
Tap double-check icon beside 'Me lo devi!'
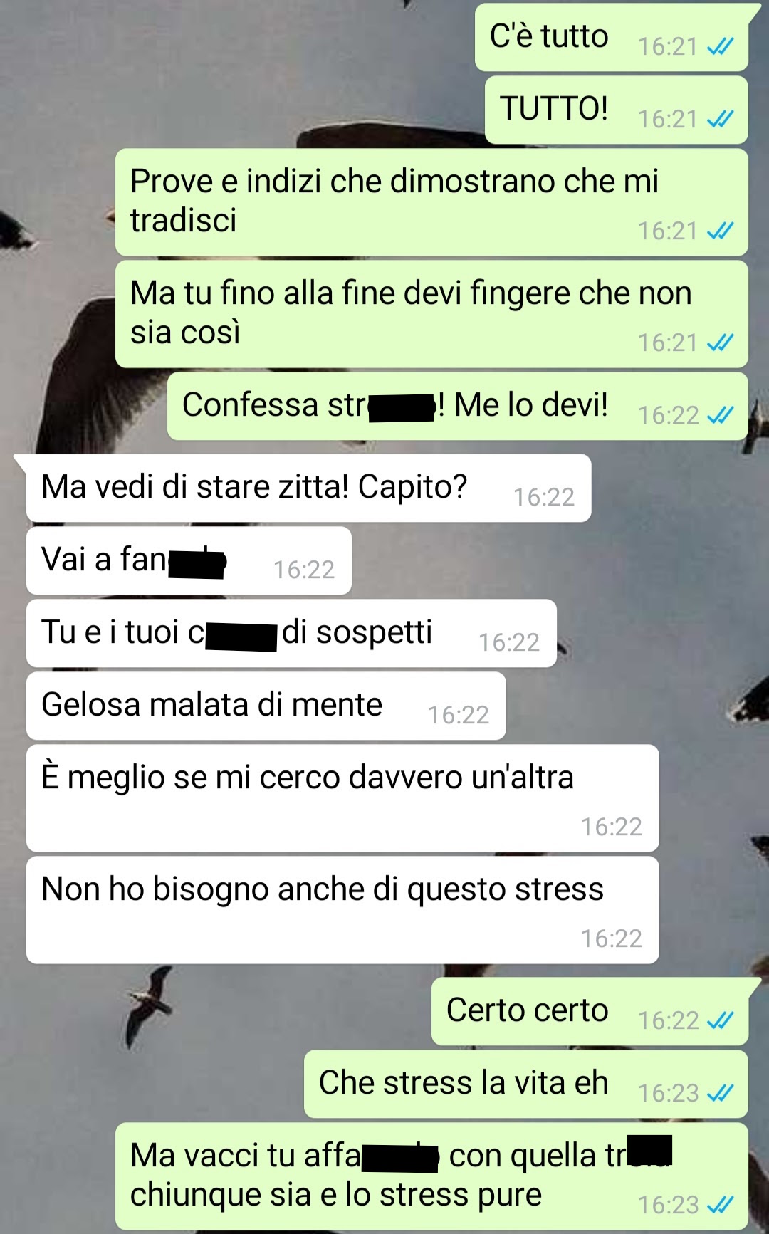click(x=720, y=415)
